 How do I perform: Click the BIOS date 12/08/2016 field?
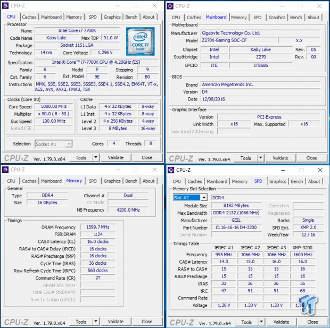coord(261,99)
